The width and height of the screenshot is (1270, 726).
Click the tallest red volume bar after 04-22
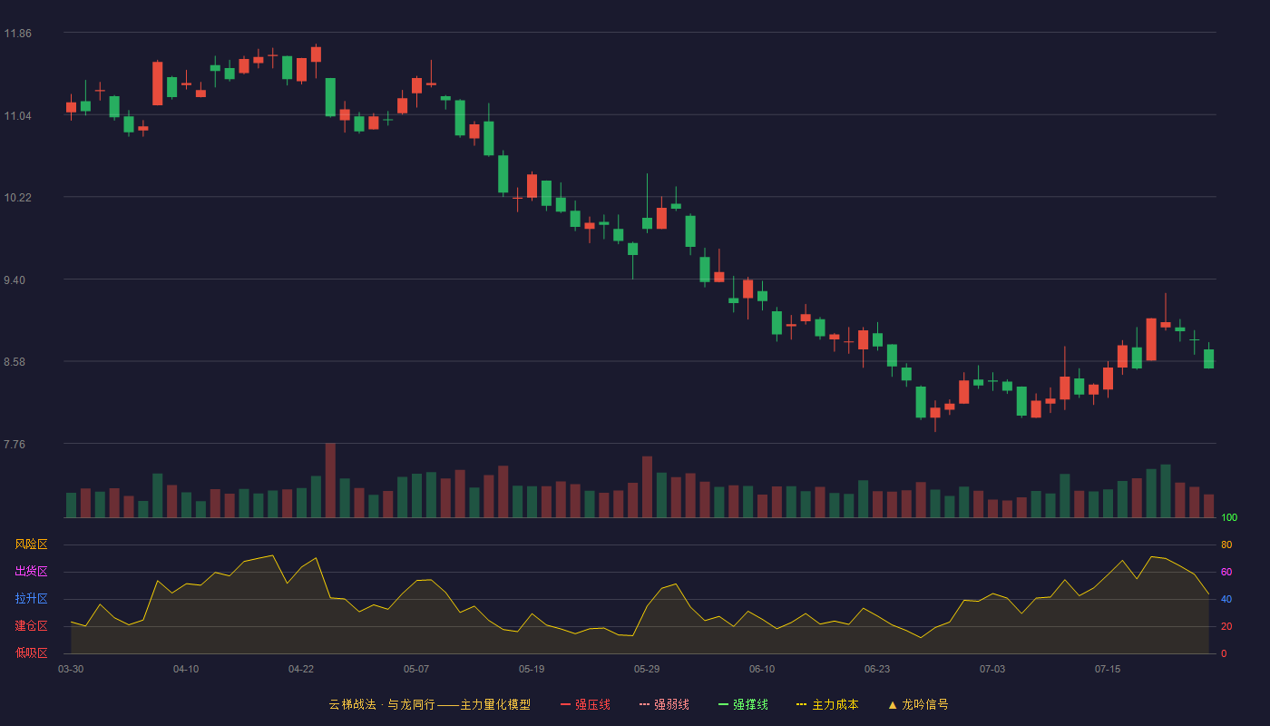330,480
